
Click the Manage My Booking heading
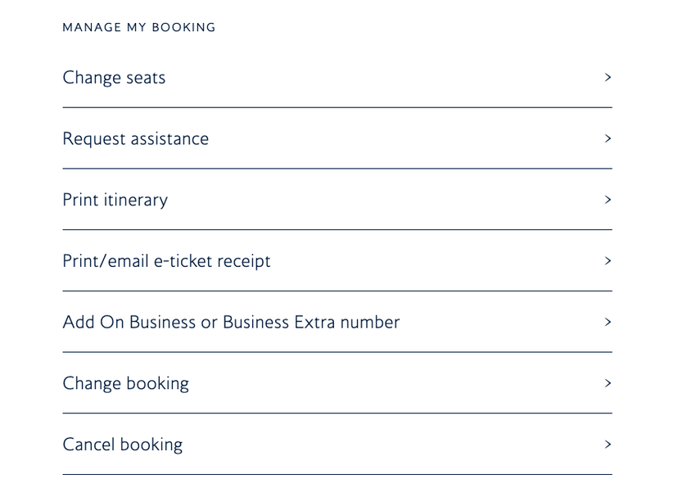click(x=138, y=27)
